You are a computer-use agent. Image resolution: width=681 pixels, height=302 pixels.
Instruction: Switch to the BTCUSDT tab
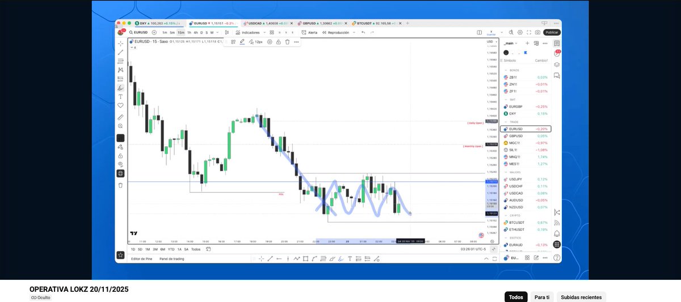tap(376, 23)
